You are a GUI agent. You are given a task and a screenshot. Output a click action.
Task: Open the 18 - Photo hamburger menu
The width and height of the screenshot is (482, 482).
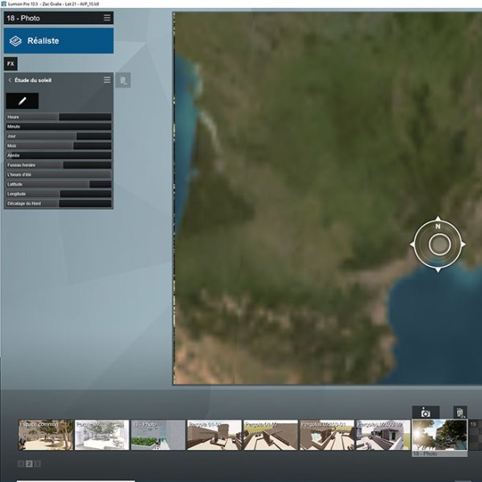107,18
